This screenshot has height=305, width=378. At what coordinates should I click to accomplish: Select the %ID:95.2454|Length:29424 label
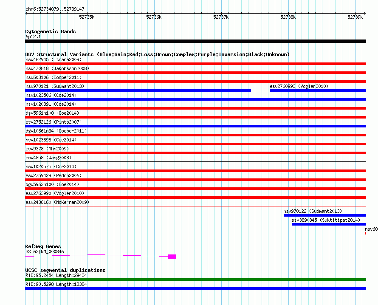click(x=56, y=275)
